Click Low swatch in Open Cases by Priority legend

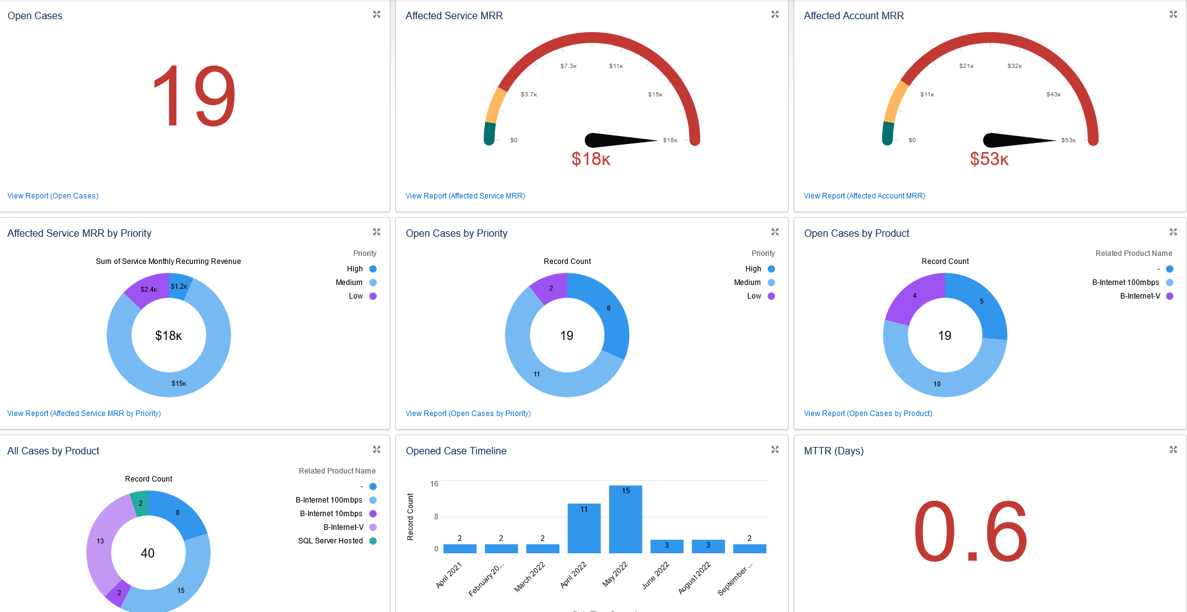771,296
